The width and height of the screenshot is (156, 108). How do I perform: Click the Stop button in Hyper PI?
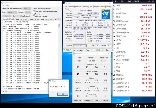(x=14, y=16)
